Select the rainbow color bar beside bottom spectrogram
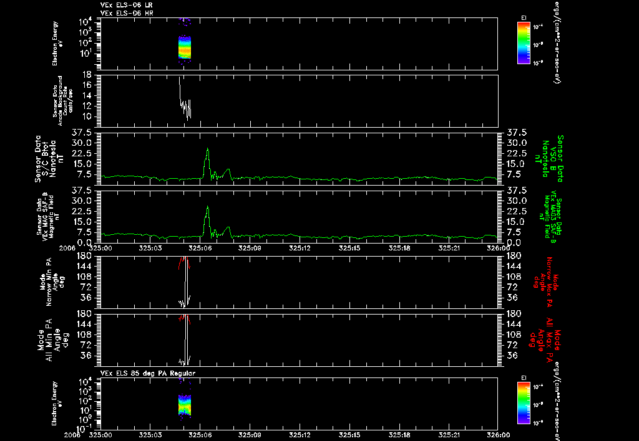 [524, 403]
